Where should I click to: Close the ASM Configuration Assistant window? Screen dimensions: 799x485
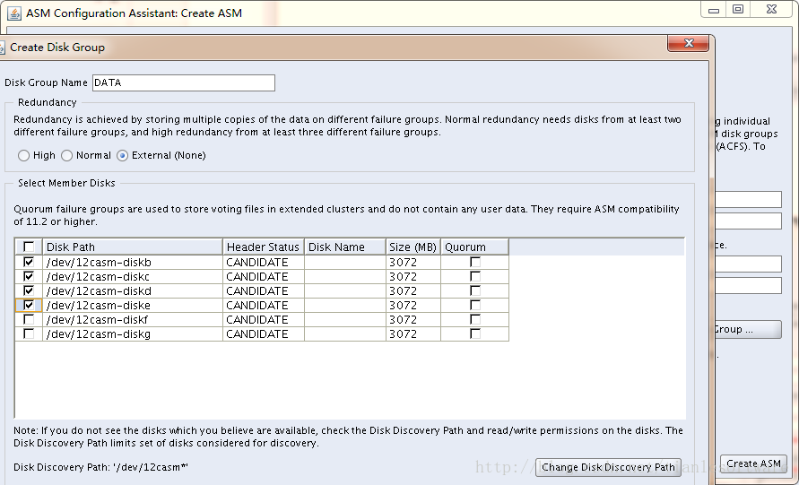771,10
